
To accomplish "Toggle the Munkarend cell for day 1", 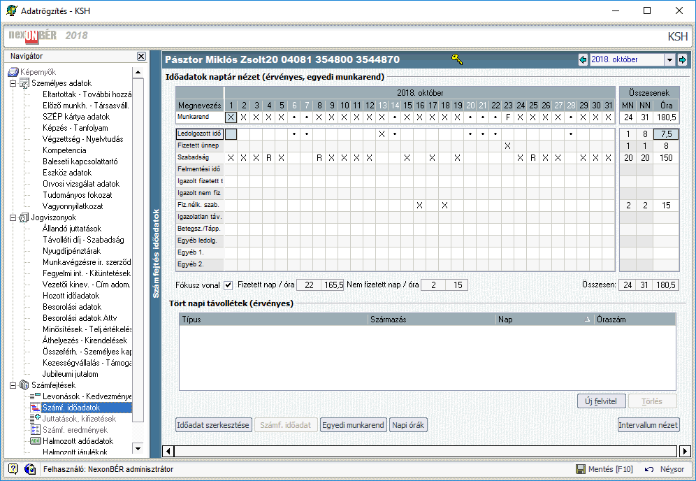I will coord(231,117).
